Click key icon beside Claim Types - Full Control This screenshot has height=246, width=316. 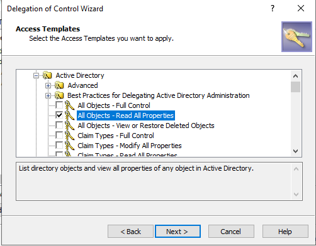click(69, 136)
